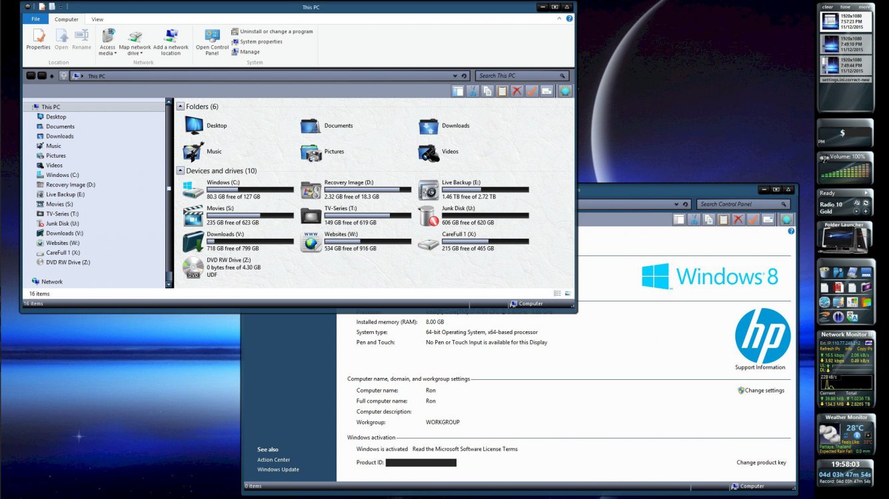Click Manage in the System group
The width and height of the screenshot is (889, 499).
[x=245, y=52]
